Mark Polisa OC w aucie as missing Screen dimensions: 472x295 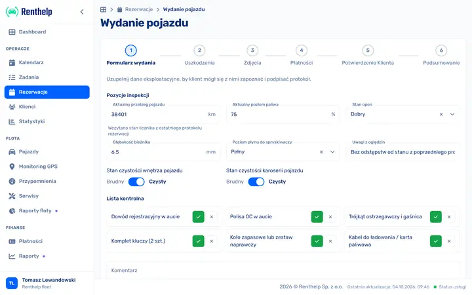330,217
